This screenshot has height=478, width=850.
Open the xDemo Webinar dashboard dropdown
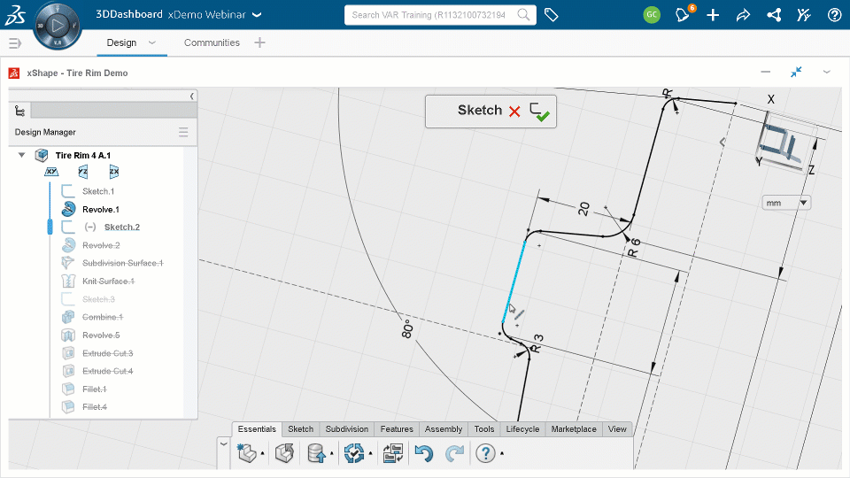(x=257, y=15)
